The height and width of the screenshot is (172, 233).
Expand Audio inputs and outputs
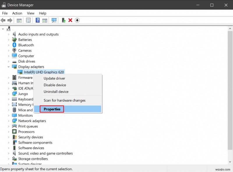click(9, 34)
